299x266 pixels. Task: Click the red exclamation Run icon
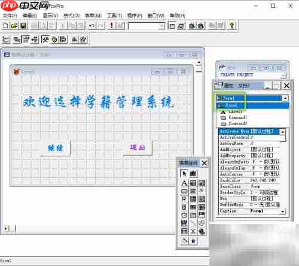pyautogui.click(x=112, y=26)
